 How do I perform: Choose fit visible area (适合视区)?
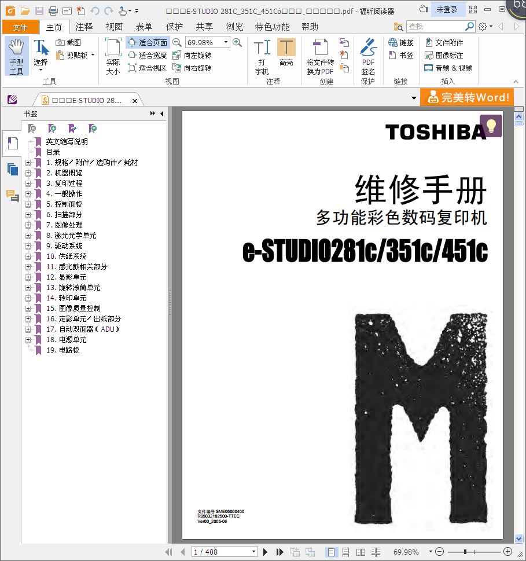tap(148, 68)
